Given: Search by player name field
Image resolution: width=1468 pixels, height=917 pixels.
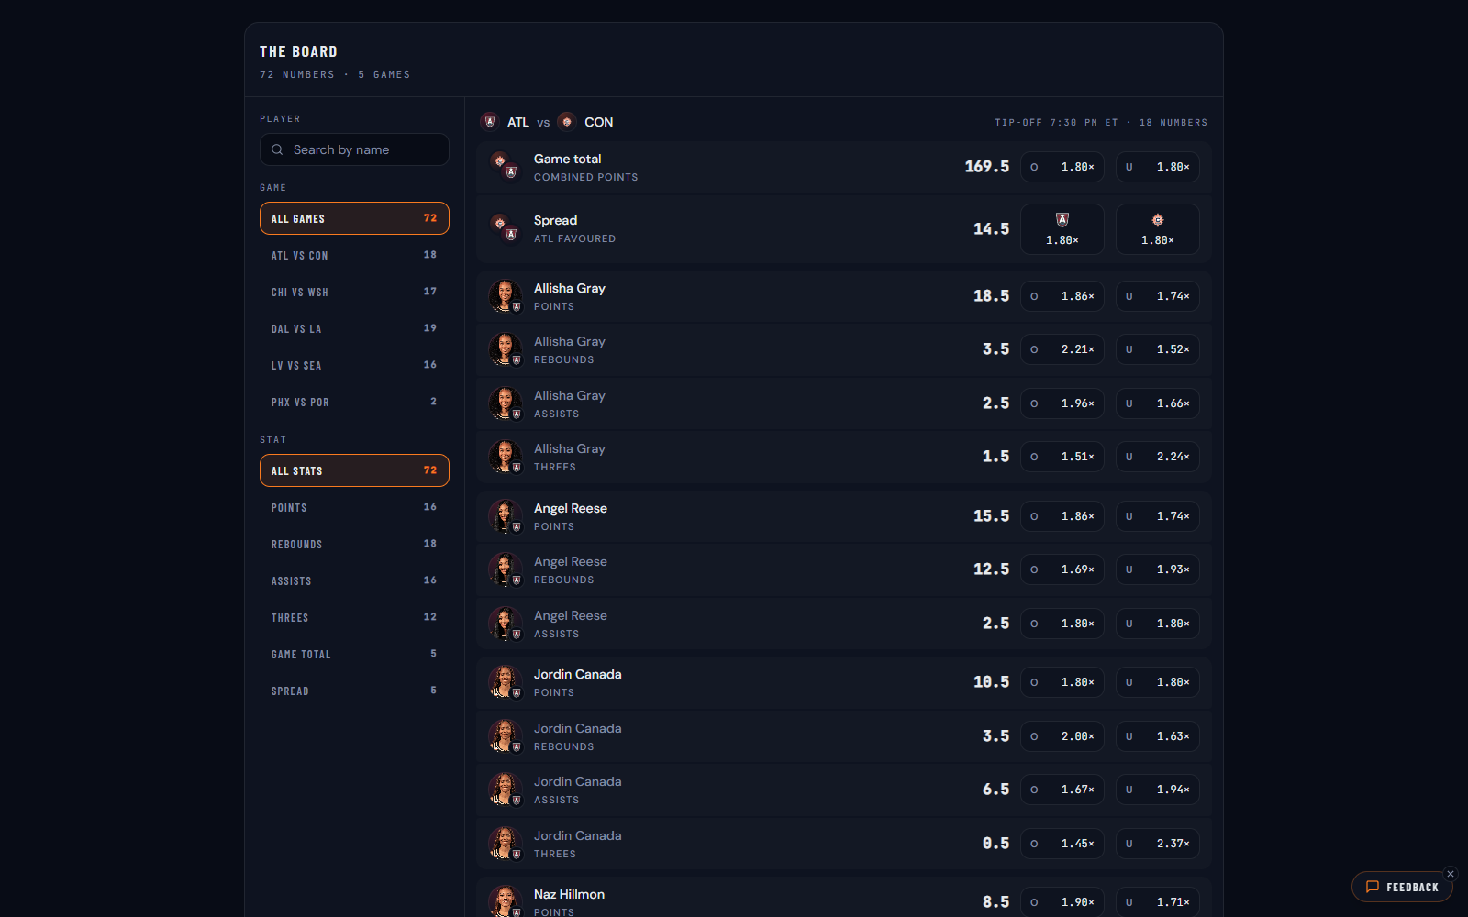Looking at the screenshot, I should pyautogui.click(x=354, y=149).
